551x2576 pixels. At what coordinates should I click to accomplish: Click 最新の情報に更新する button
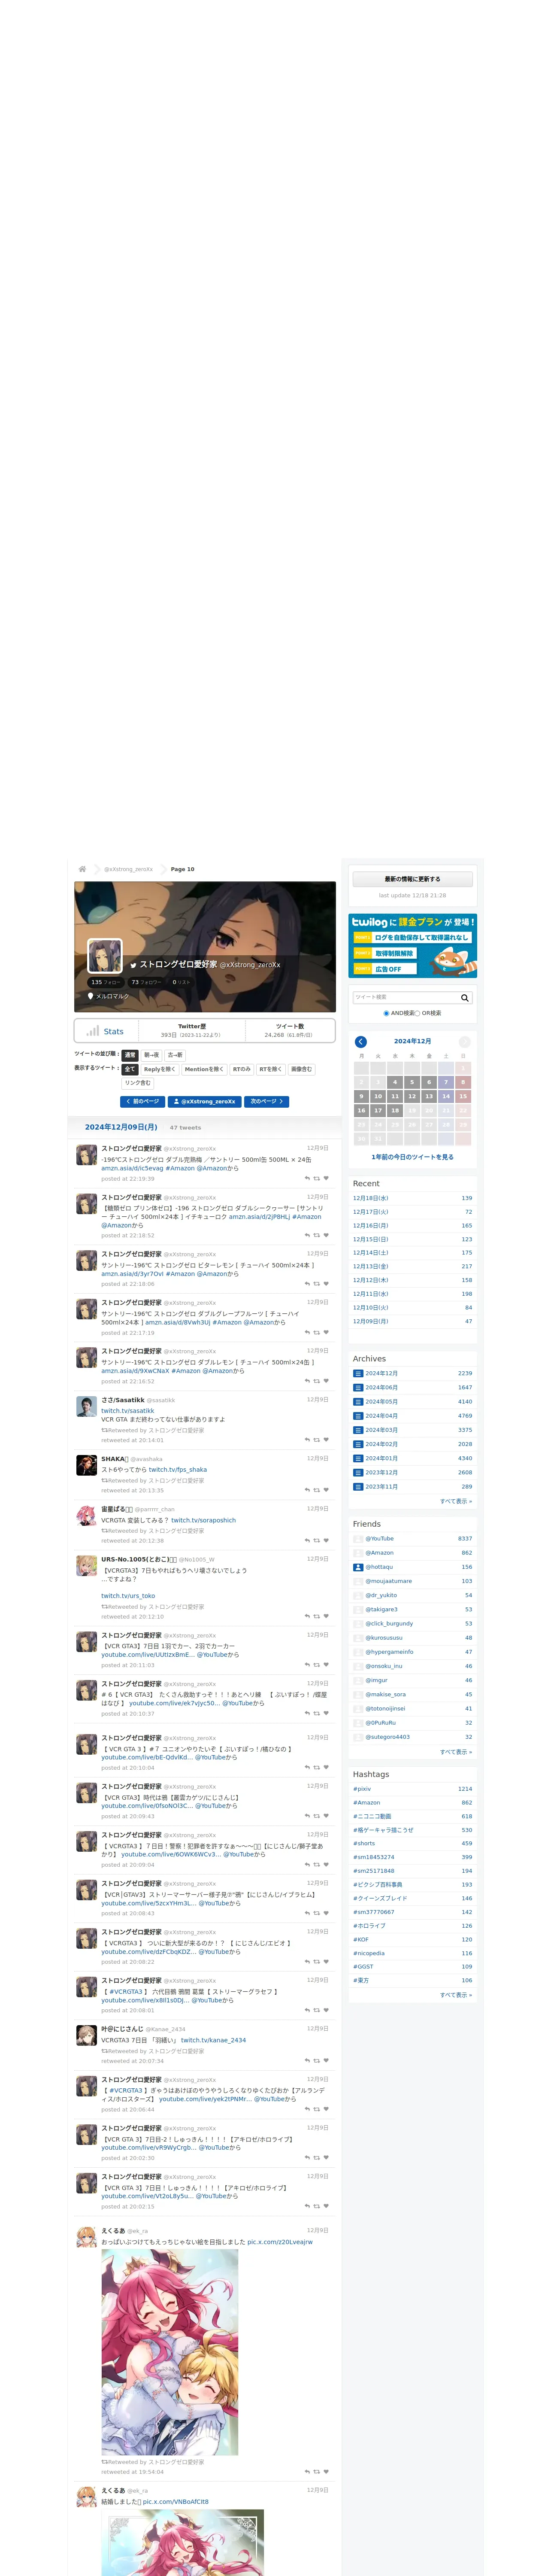(412, 879)
